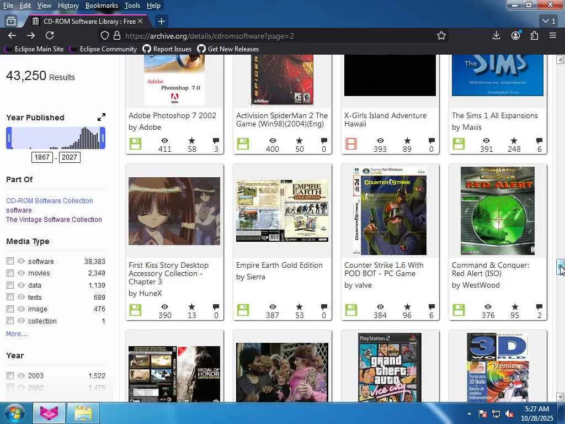The height and width of the screenshot is (424, 565).
Task: Click the Red Alert cover thumbnail
Action: 498,211
